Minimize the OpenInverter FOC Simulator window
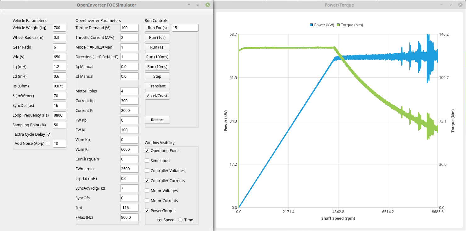466x231 pixels. click(x=188, y=5)
